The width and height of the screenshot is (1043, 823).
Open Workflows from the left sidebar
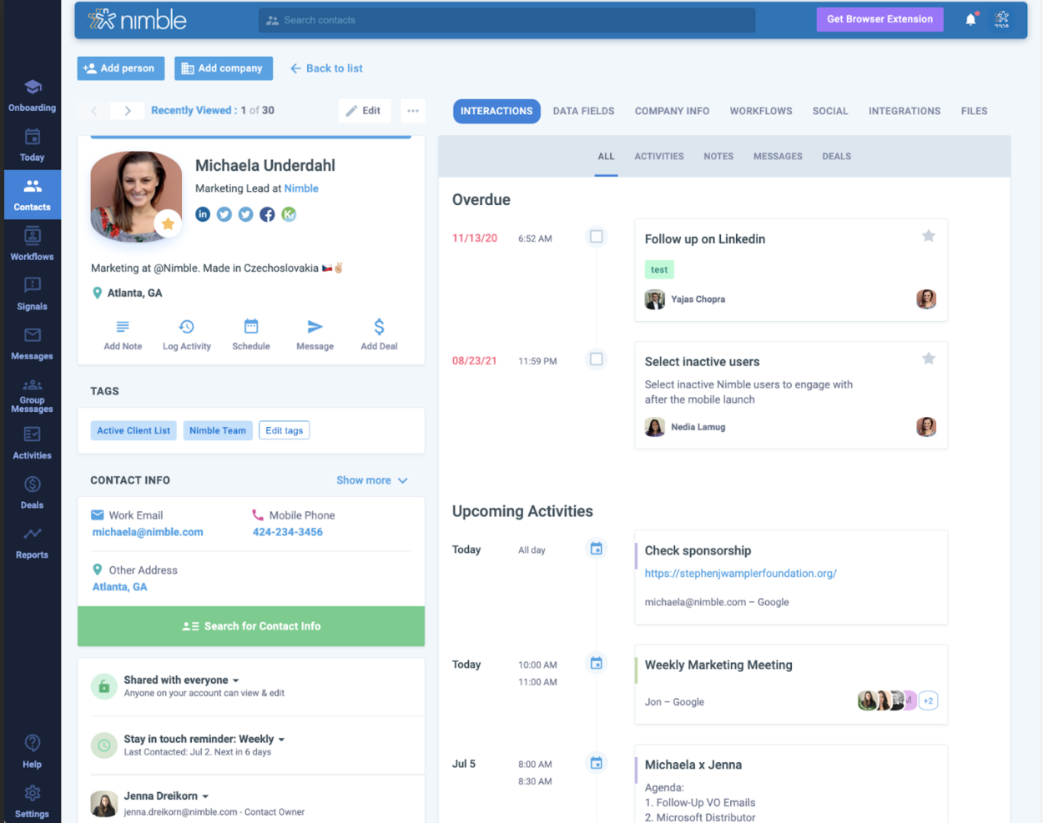(32, 244)
